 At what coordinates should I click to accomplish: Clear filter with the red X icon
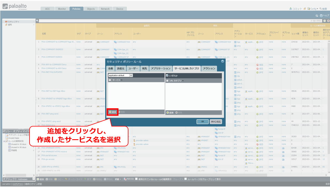tap(328, 21)
